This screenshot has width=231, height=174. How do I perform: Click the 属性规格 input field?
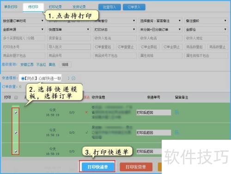160,56
